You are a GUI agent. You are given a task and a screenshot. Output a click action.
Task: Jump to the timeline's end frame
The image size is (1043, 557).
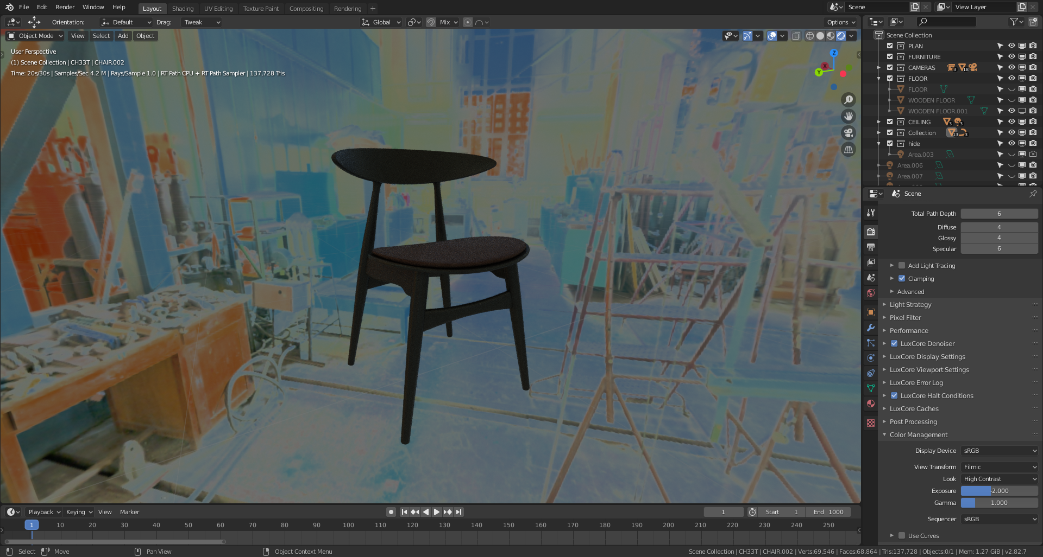coord(459,512)
